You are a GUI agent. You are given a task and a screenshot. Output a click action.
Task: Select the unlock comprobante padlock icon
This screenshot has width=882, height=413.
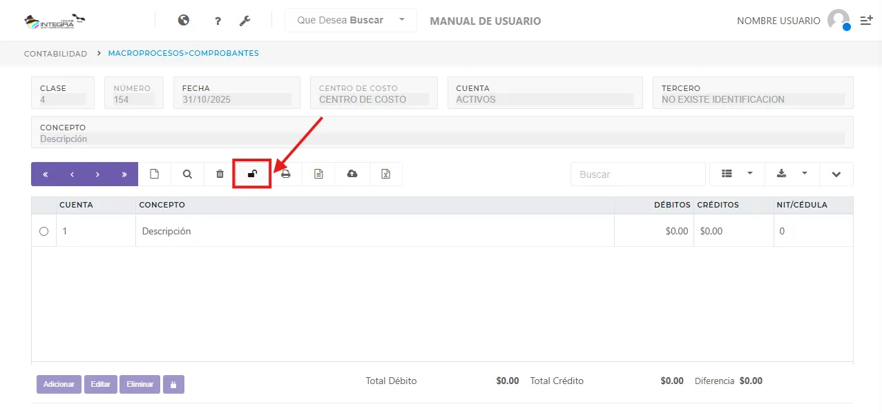click(x=252, y=174)
